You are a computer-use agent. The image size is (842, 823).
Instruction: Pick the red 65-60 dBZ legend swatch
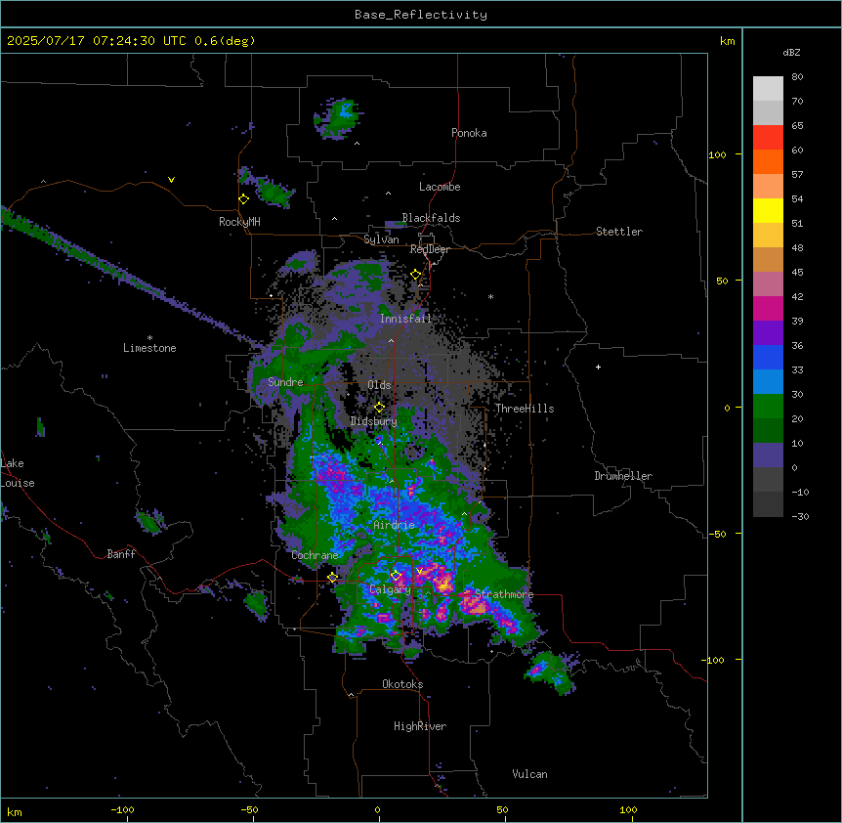tap(768, 137)
